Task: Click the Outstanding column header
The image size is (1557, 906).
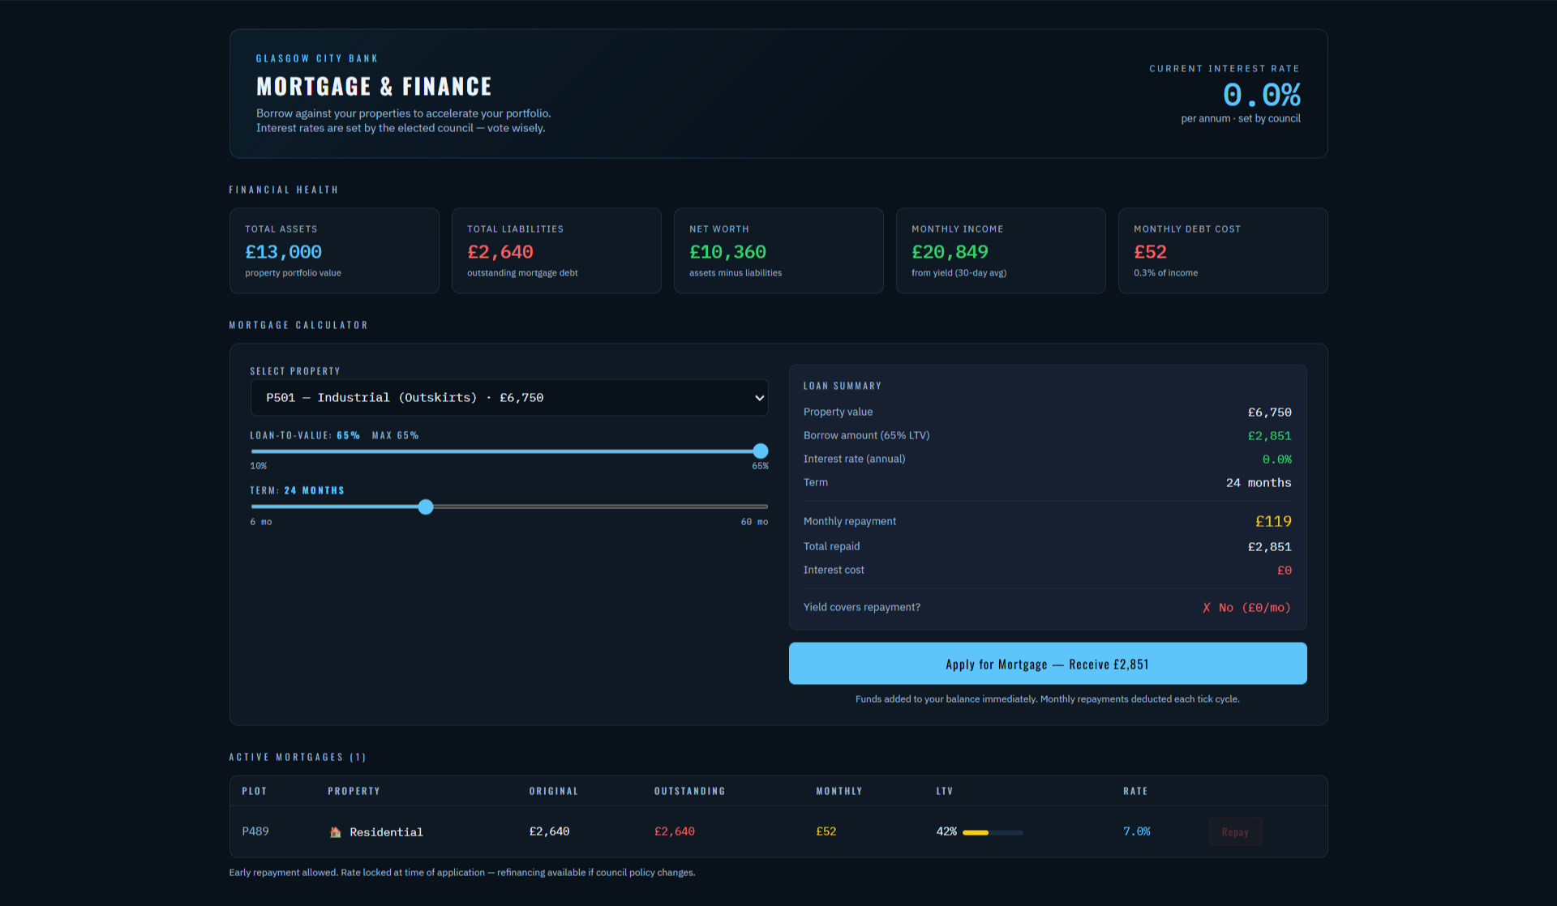Action: point(689,791)
